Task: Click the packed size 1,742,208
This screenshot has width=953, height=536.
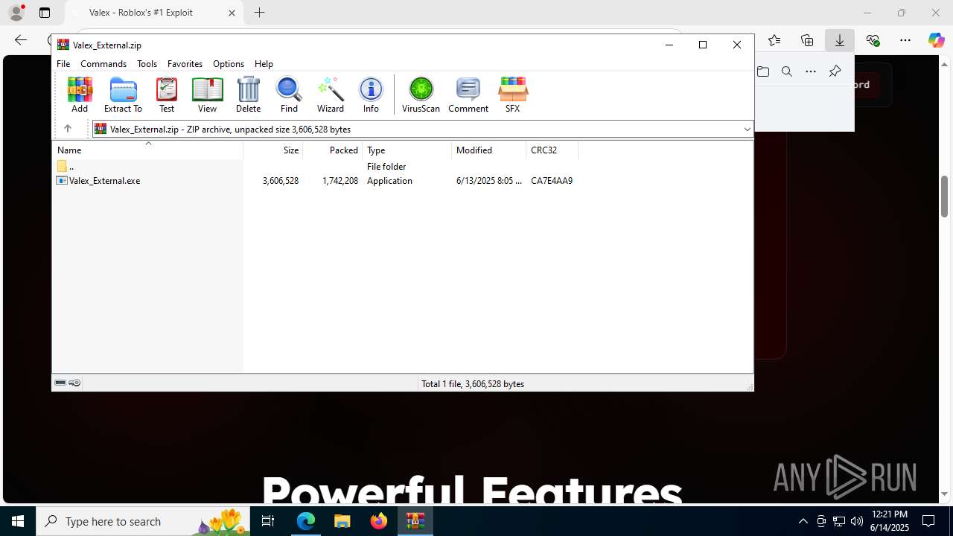Action: 340,181
